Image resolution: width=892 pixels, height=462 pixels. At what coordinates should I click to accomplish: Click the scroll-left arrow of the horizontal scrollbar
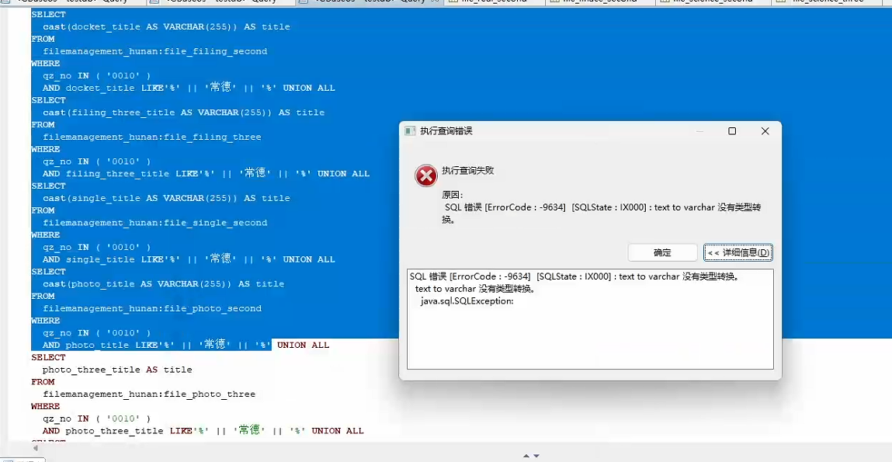[x=36, y=448]
